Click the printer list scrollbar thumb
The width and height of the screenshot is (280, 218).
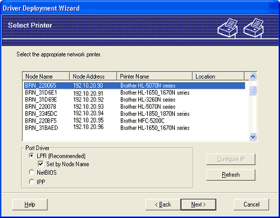[253, 91]
